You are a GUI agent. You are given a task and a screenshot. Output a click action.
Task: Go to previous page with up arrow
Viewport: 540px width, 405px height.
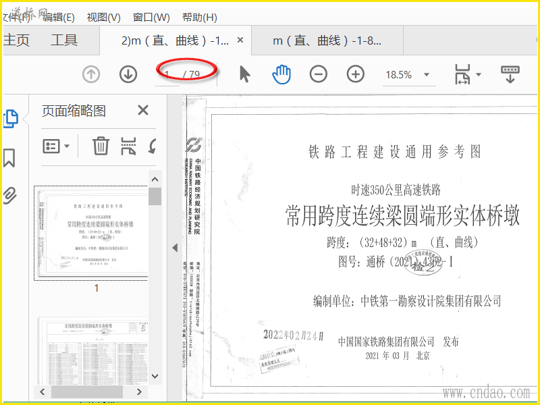click(91, 74)
